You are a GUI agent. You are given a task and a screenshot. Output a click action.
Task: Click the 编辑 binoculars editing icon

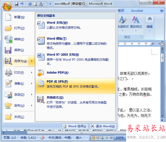pos(150,19)
